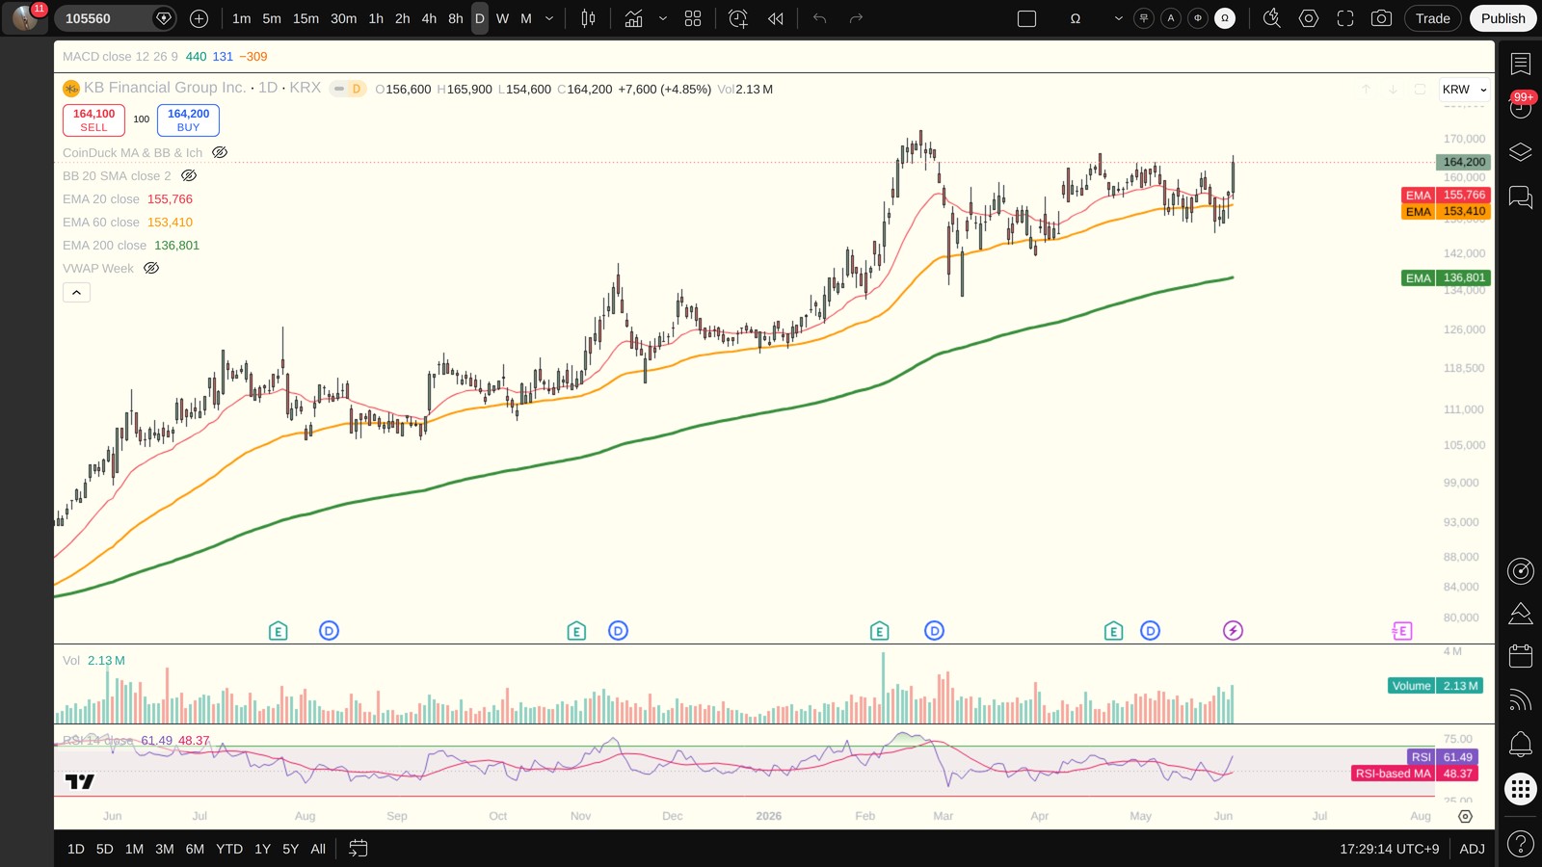Start bar replay with rewind icon

(776, 18)
